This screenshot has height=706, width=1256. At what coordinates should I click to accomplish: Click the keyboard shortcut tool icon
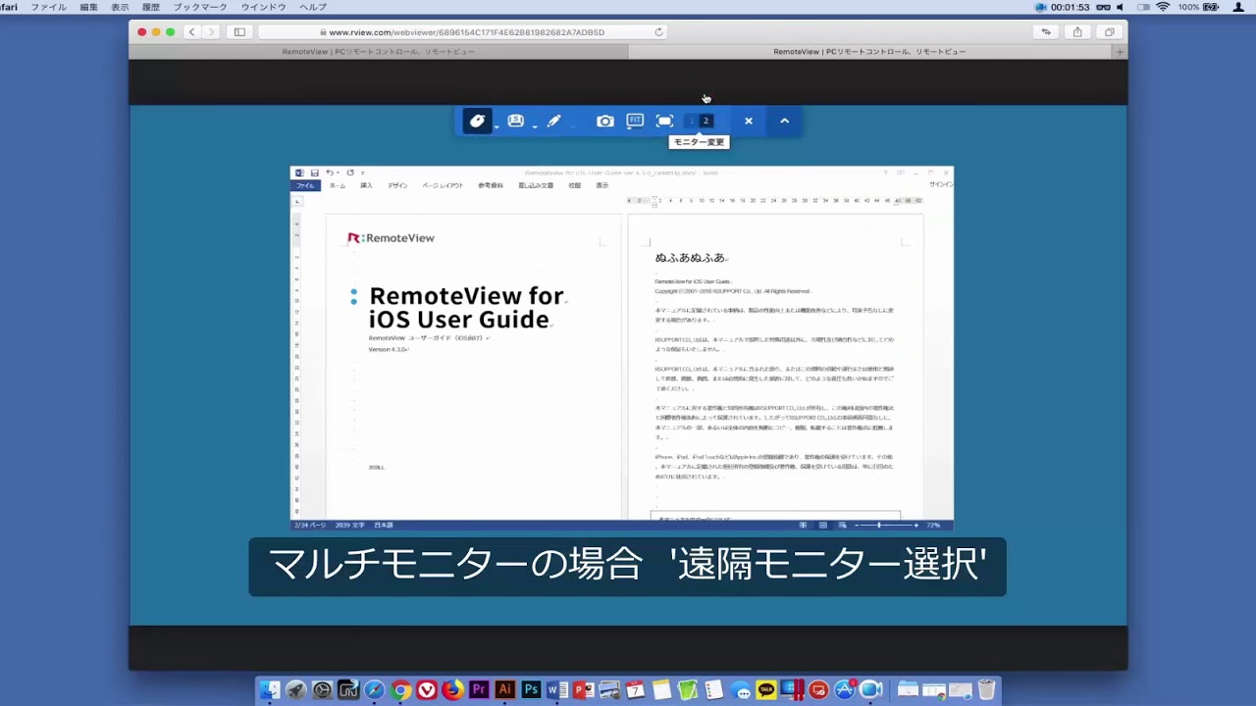[515, 121]
